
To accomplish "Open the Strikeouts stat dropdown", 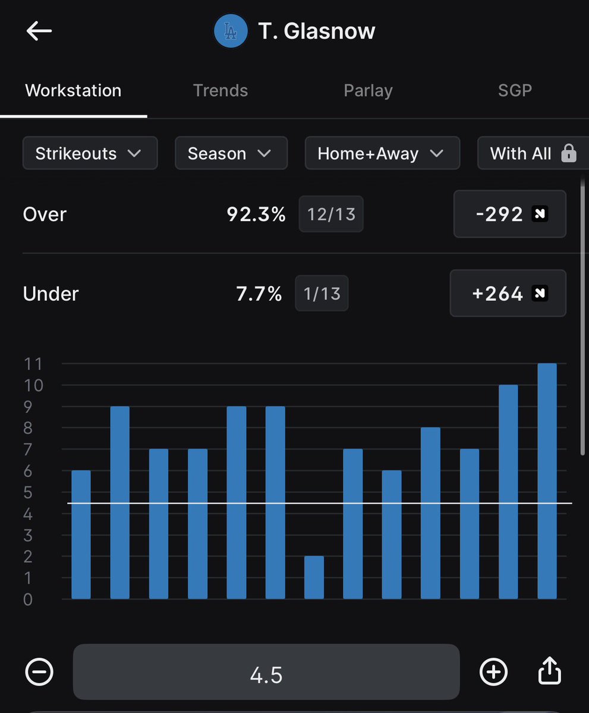I will coord(90,153).
